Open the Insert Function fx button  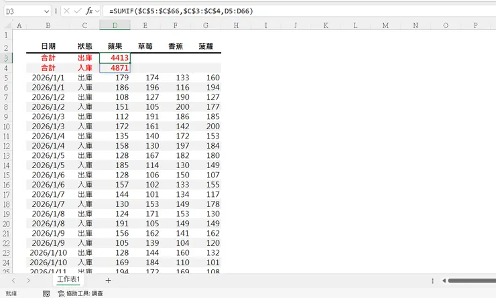[x=89, y=11]
